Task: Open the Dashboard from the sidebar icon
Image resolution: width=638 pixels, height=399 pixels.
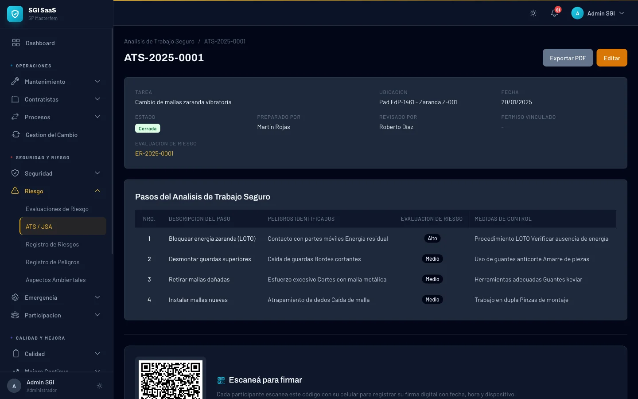Action: pos(16,43)
